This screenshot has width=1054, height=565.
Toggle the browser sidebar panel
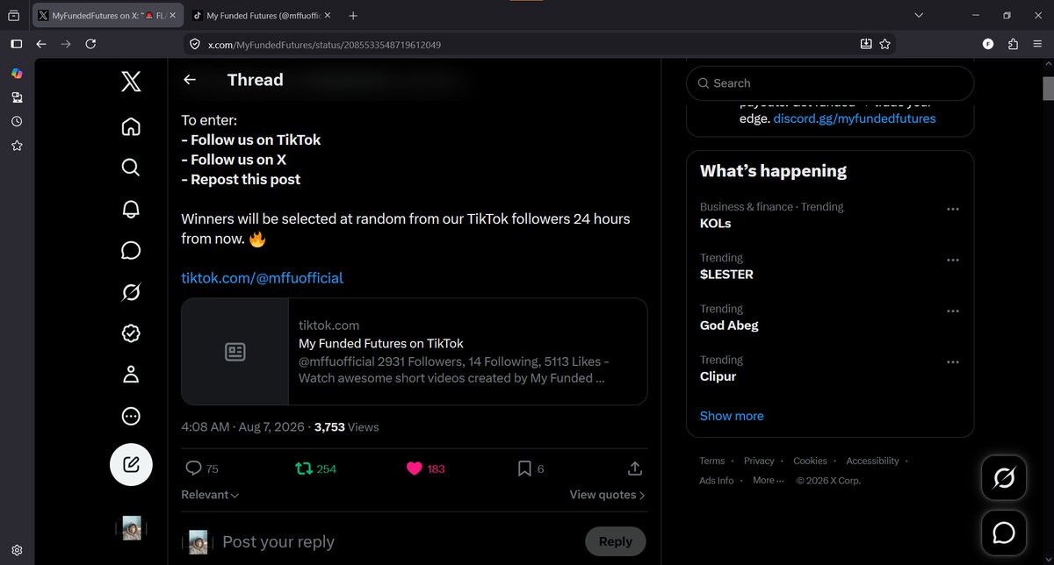(17, 44)
